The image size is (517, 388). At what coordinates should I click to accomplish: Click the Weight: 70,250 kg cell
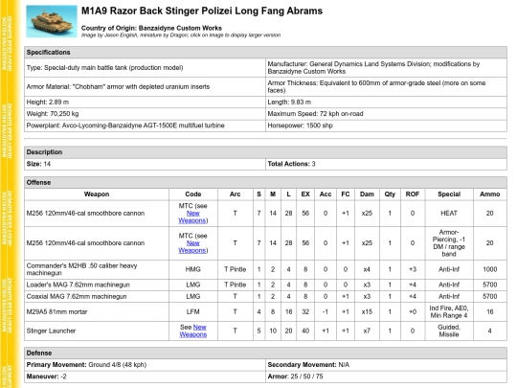click(145, 114)
